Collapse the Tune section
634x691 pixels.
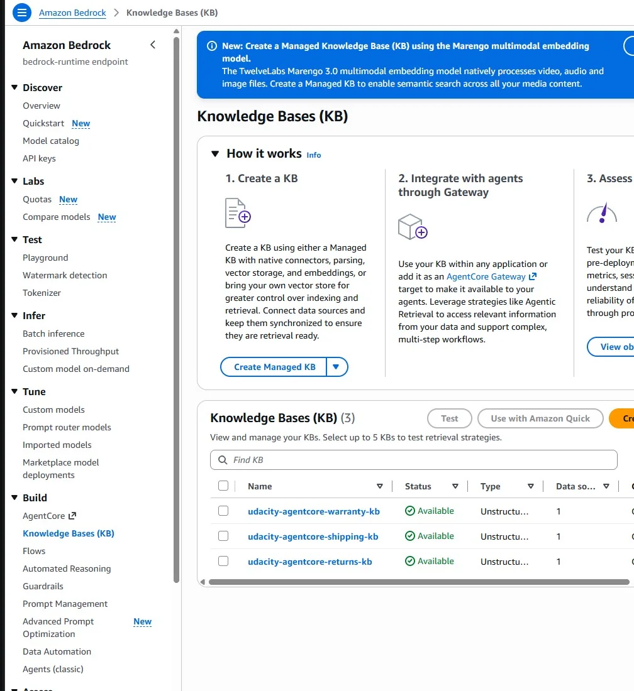(x=14, y=391)
